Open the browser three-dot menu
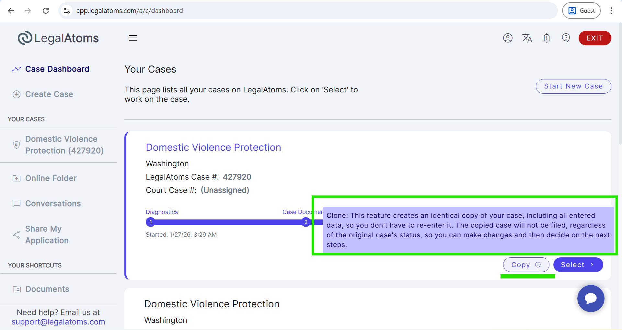 tap(611, 11)
